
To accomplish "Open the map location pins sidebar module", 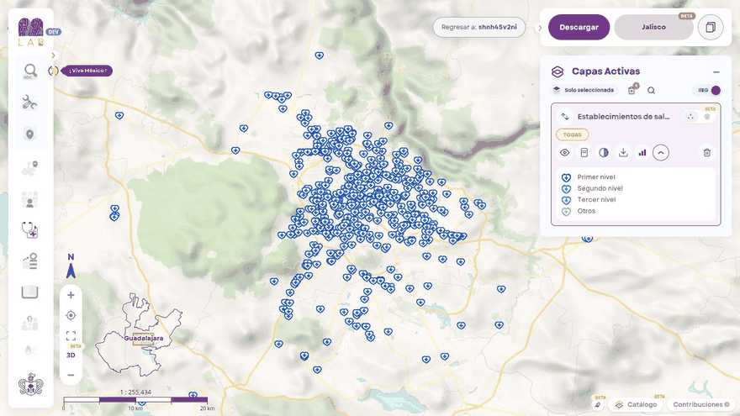I will [x=30, y=168].
